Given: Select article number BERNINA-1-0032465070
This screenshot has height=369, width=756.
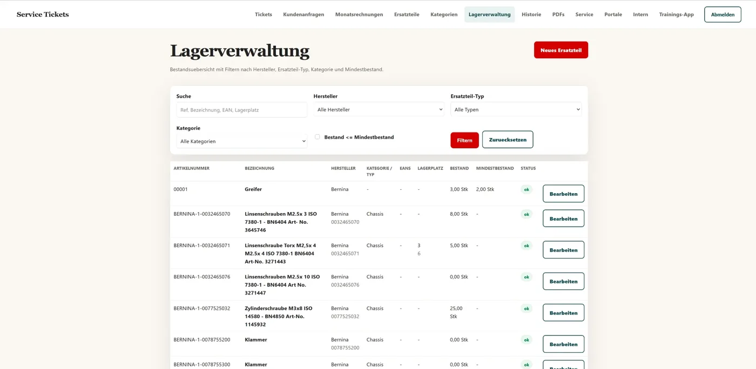Looking at the screenshot, I should tap(202, 214).
